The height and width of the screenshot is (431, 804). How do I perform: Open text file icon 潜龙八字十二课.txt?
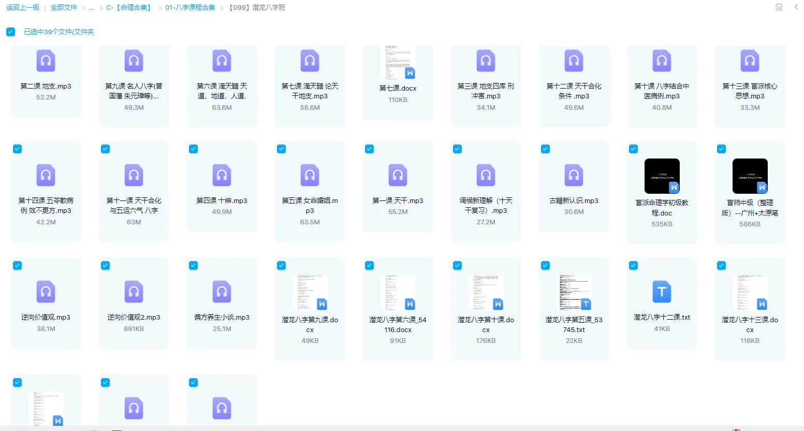(x=662, y=292)
